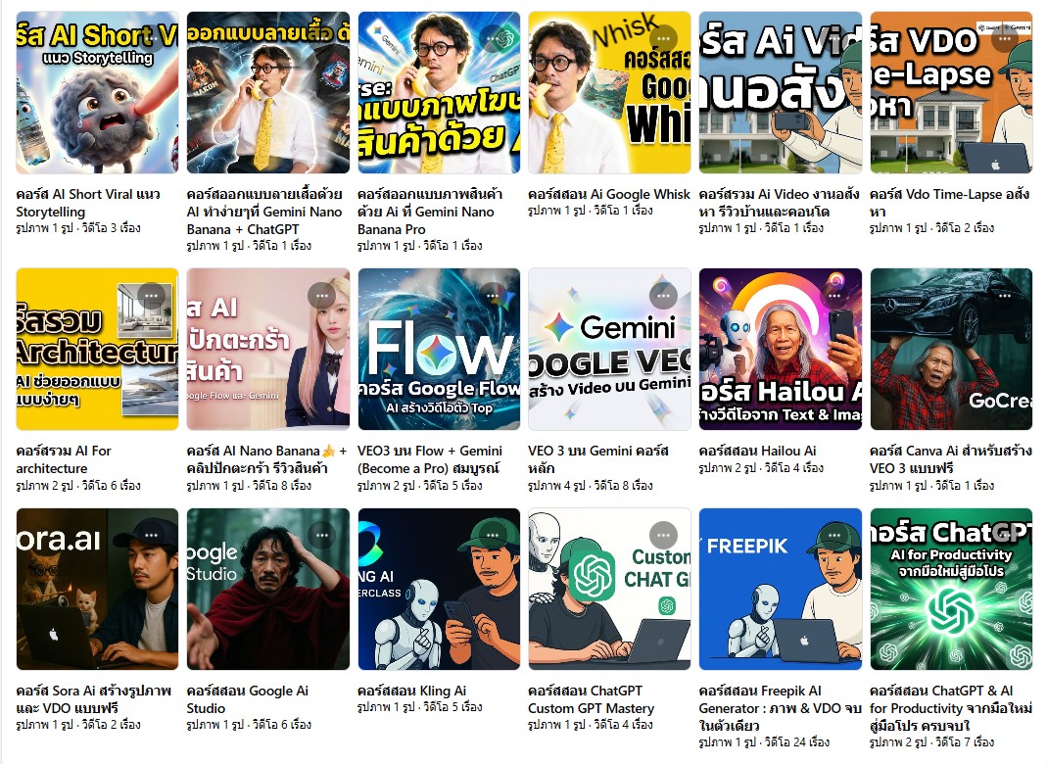Viewport: 1047px width, 764px height.
Task: Click count text 'รูปภาพ 2 รูป · วิดีโอ 5 เรื่อง'
Action: pos(420,486)
